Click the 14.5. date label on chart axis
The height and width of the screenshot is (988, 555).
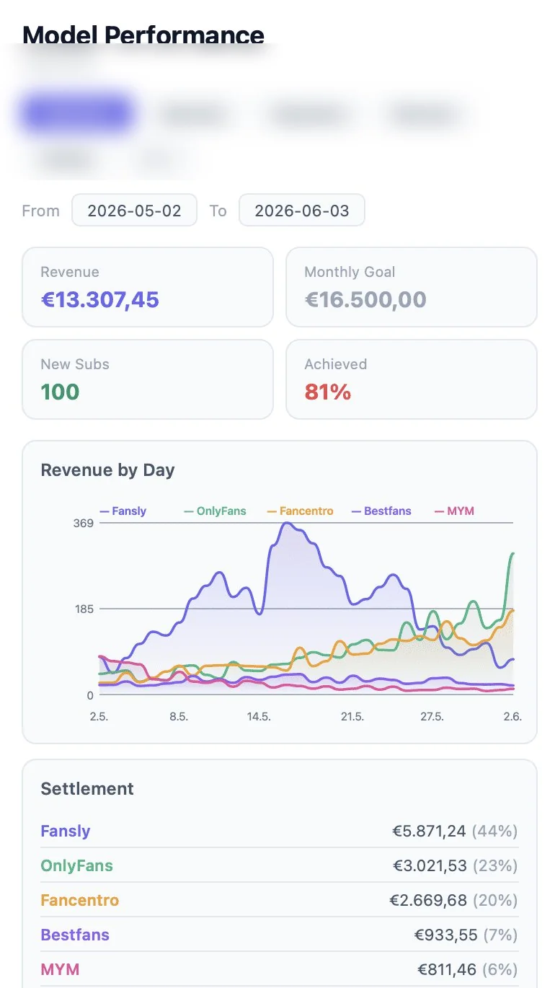(258, 717)
